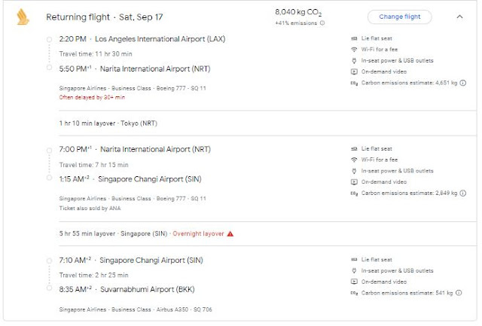
Task: Click the third segment power outlet icon
Action: [355, 270]
